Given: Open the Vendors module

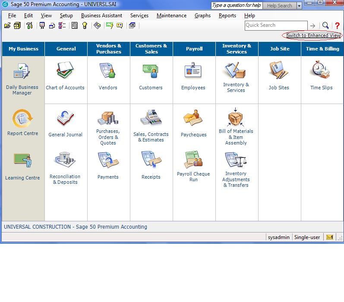Looking at the screenshot, I should [108, 76].
